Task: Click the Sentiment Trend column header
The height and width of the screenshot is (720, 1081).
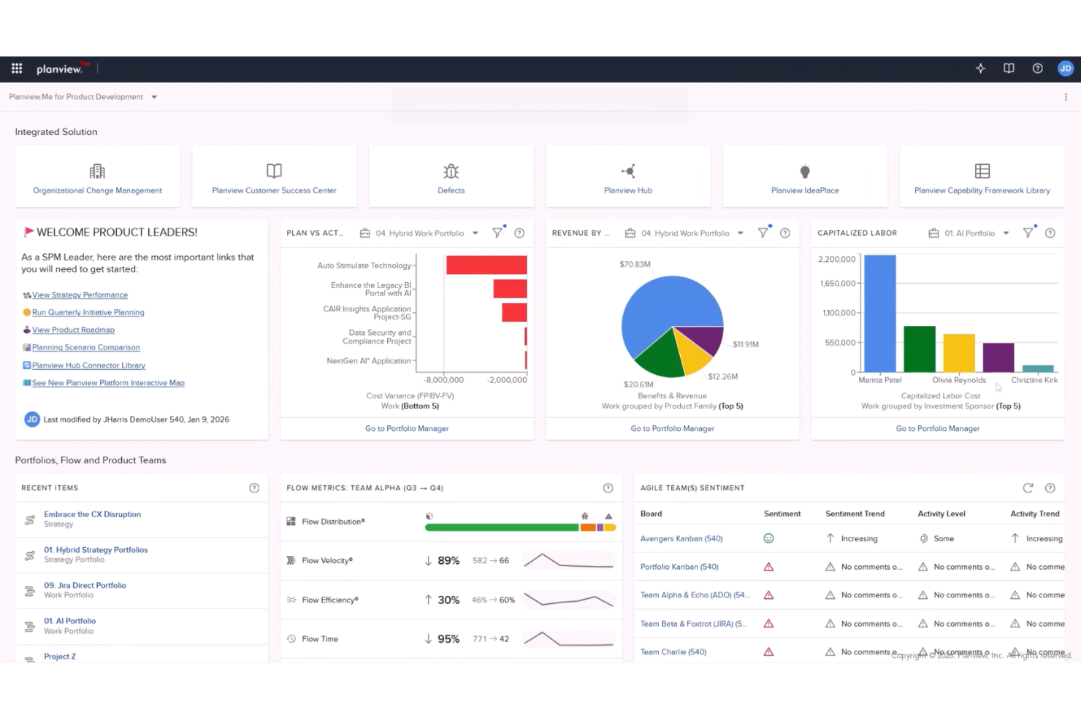Action: (x=855, y=514)
